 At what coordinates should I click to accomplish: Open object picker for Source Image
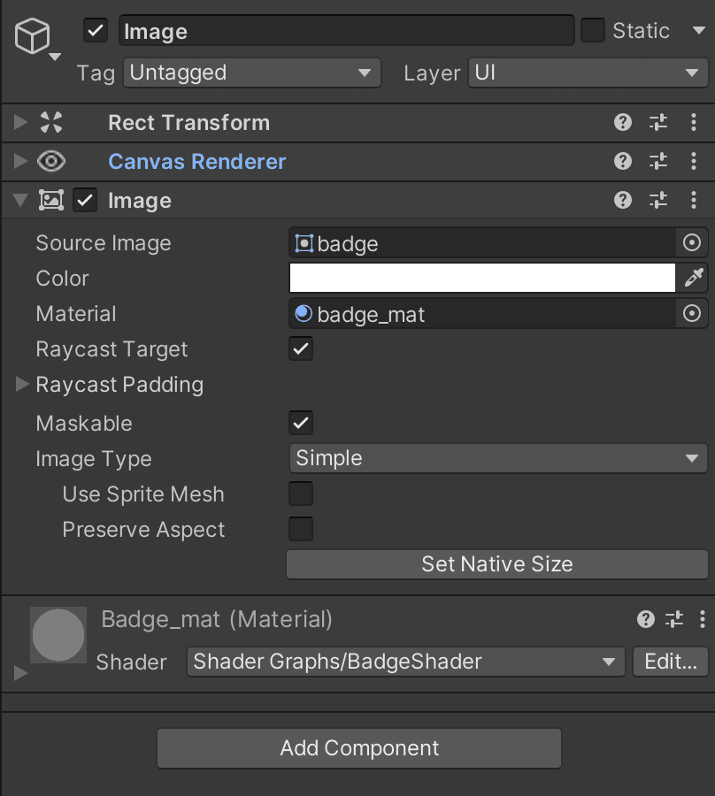tap(693, 243)
